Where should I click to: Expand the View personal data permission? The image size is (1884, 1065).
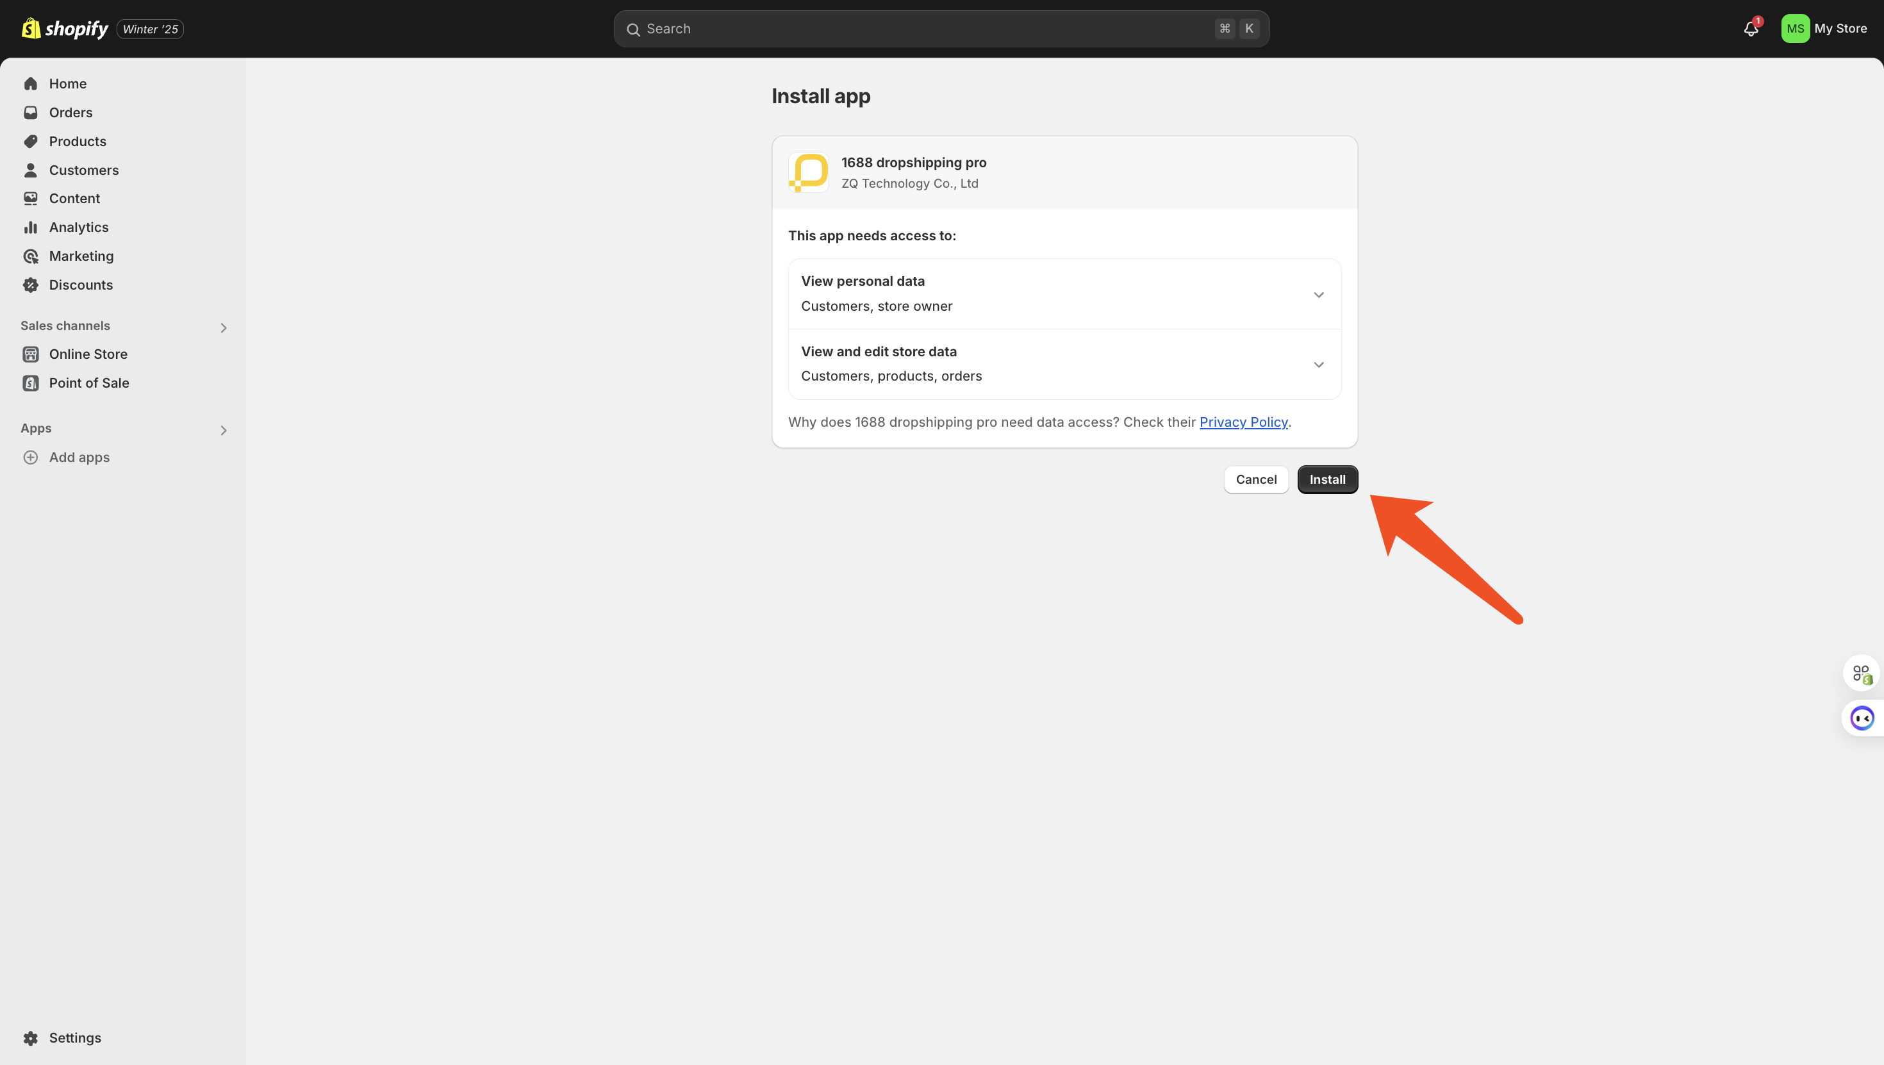pos(1318,295)
